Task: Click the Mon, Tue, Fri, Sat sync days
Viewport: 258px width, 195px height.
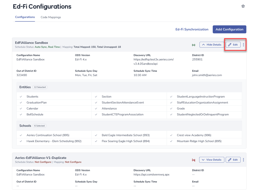Action: click(86, 75)
